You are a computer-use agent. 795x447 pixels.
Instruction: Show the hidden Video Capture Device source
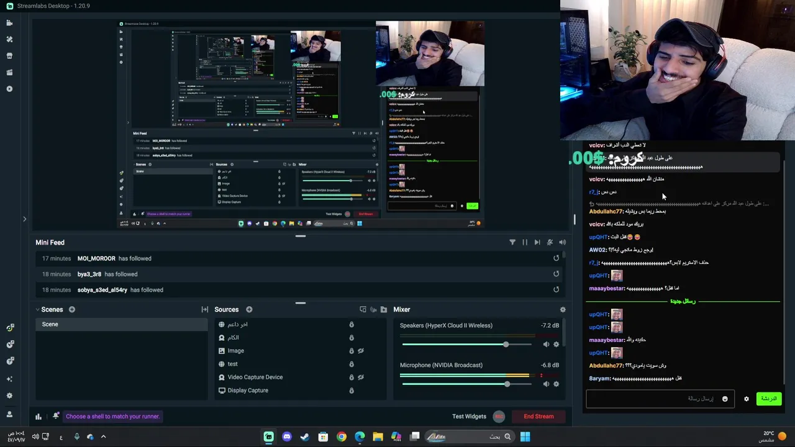pos(361,377)
